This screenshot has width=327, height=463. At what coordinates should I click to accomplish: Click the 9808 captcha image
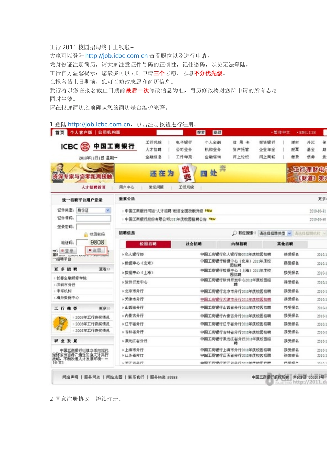click(97, 243)
